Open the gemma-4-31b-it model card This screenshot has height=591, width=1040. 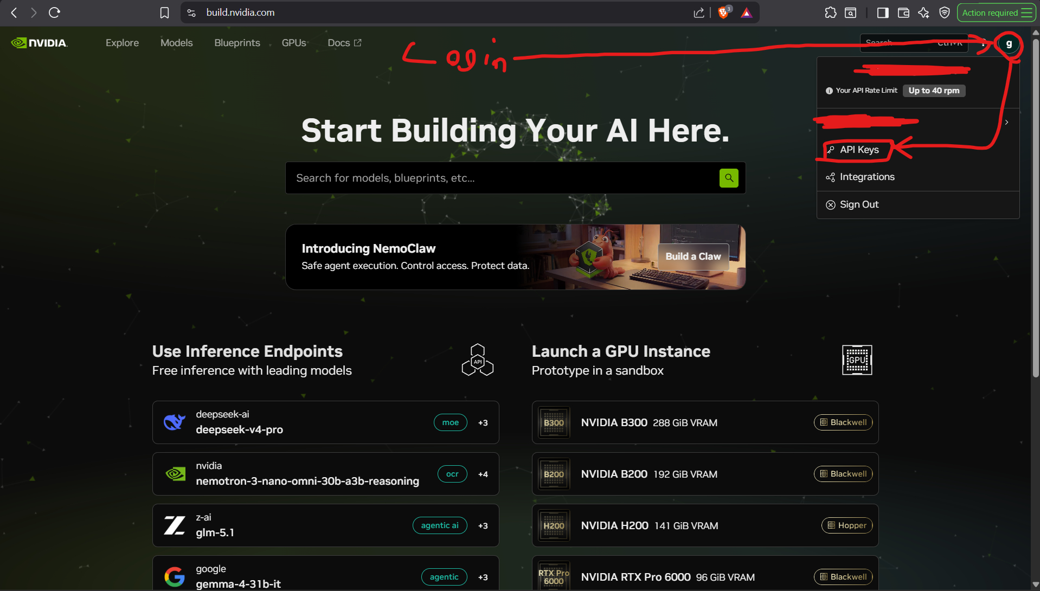point(325,574)
